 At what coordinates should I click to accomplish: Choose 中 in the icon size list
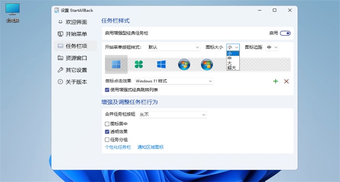233,58
